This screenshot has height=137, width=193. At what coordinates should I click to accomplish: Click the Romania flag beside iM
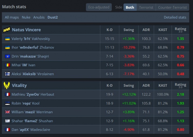click(7, 65)
